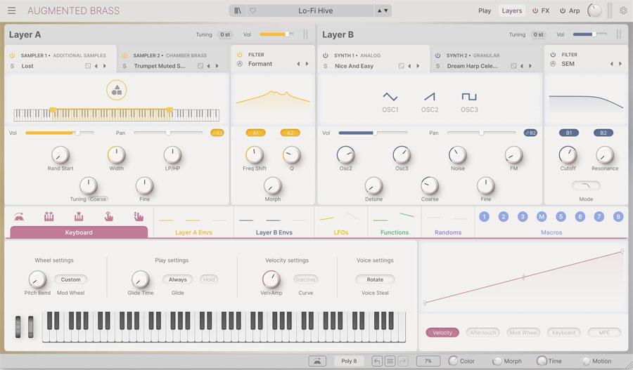
Task: Click the second keyboard tab icon
Action: tap(49, 217)
